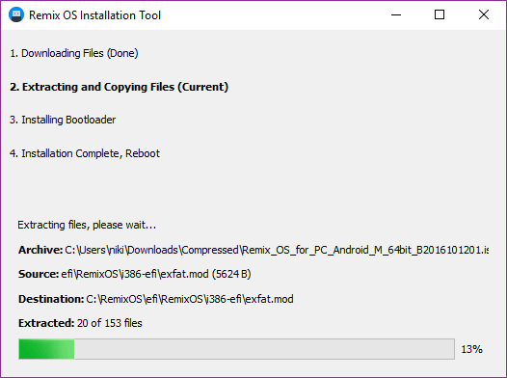Select the bold Extracting and Copying Files step

119,87
